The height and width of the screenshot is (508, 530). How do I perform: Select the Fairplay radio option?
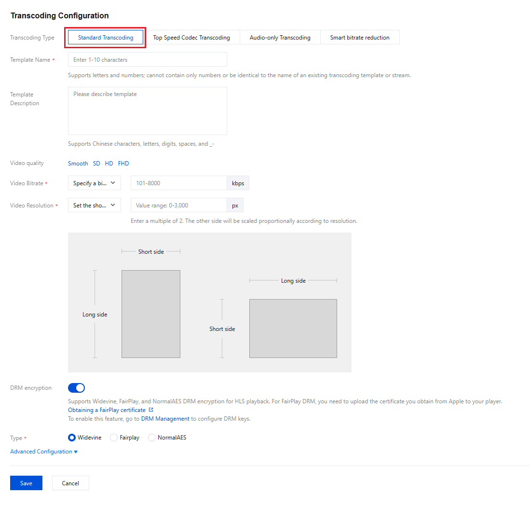(x=114, y=437)
